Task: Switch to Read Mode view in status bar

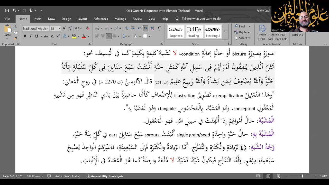Action: pos(258,176)
